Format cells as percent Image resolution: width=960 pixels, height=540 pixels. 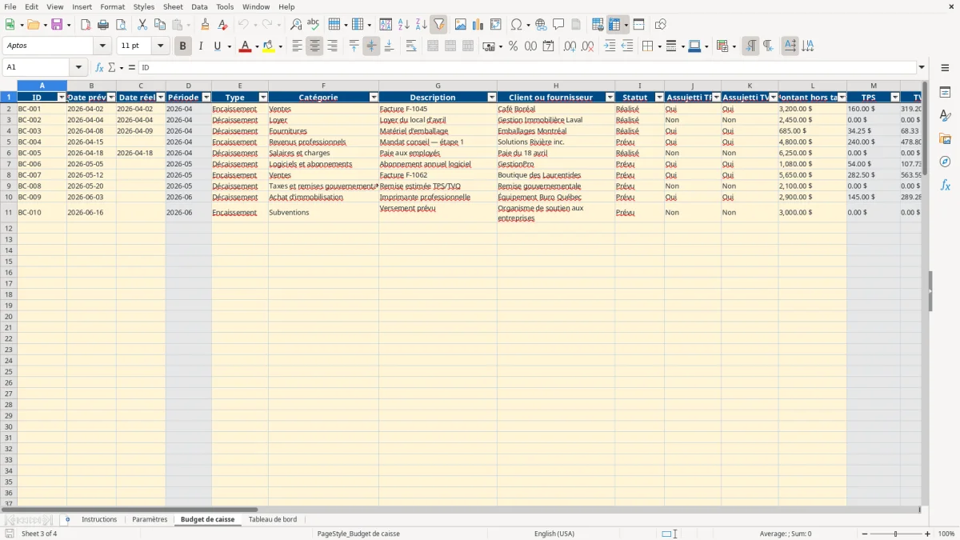tap(513, 46)
